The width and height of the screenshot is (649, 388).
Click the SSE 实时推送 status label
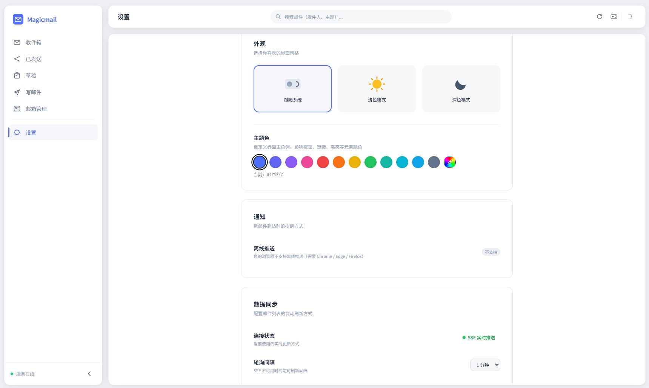tap(479, 337)
